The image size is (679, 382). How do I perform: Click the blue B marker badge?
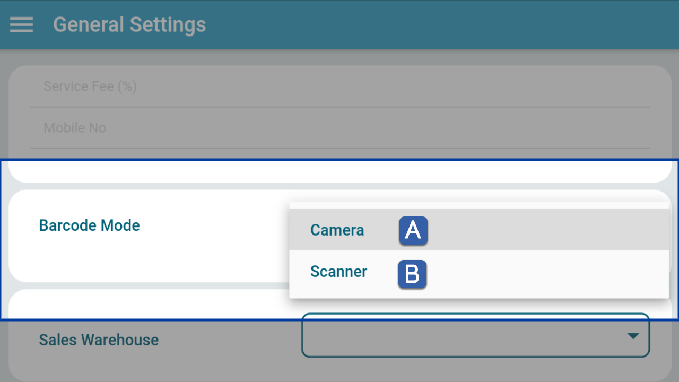[x=412, y=275]
